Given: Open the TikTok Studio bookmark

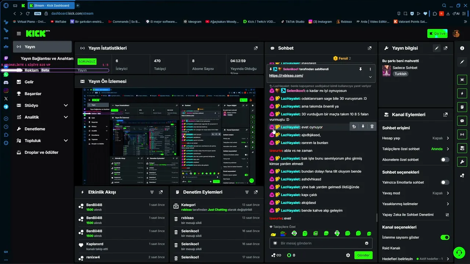Looking at the screenshot, I should [x=293, y=22].
